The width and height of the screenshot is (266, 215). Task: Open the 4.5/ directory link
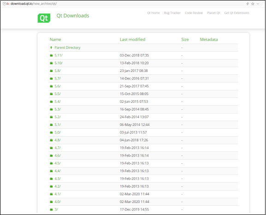(58, 163)
